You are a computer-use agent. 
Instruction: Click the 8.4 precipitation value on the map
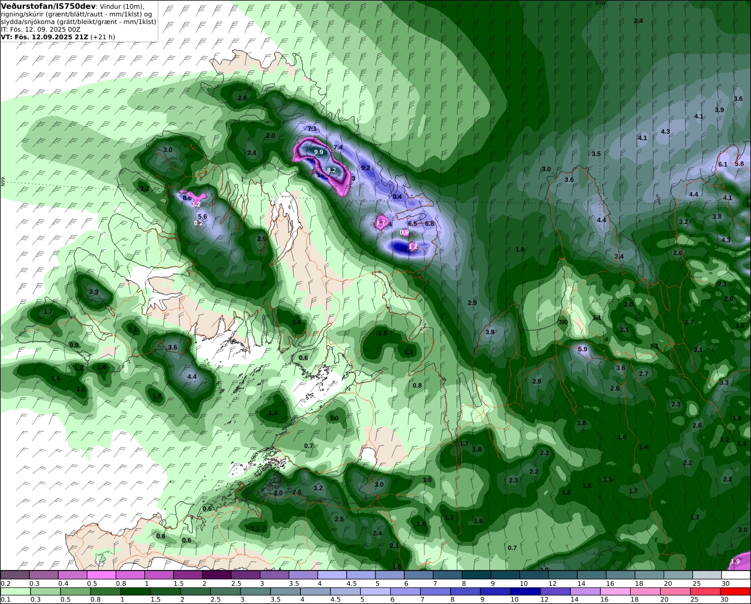point(397,196)
